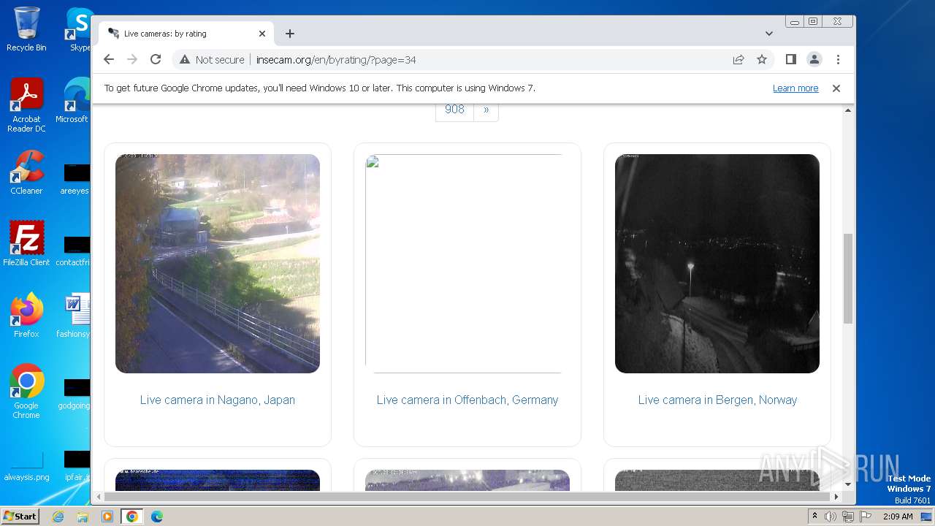This screenshot has width=935, height=526.
Task: Launch Internet Explorer from taskbar
Action: (x=58, y=517)
